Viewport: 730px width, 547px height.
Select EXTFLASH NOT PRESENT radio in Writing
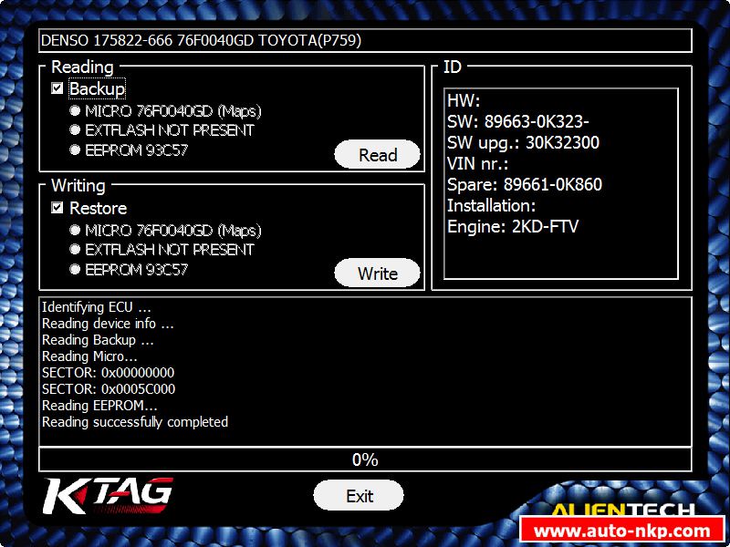75,249
